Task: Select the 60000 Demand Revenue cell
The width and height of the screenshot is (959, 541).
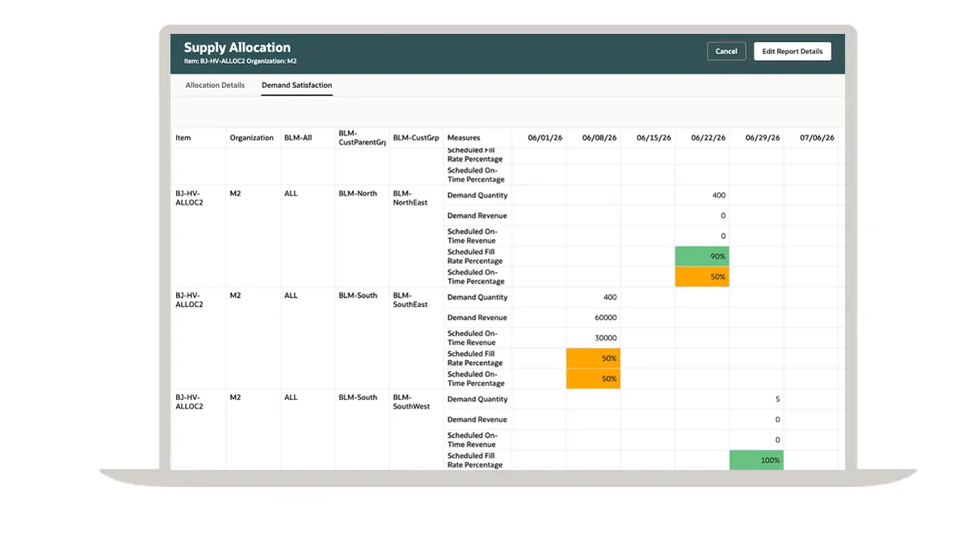Action: click(x=593, y=318)
